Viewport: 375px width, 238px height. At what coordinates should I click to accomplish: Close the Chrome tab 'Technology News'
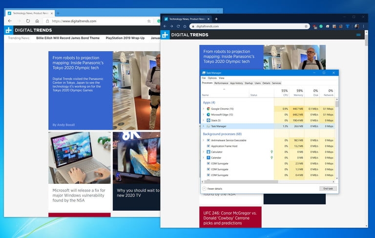[208, 19]
